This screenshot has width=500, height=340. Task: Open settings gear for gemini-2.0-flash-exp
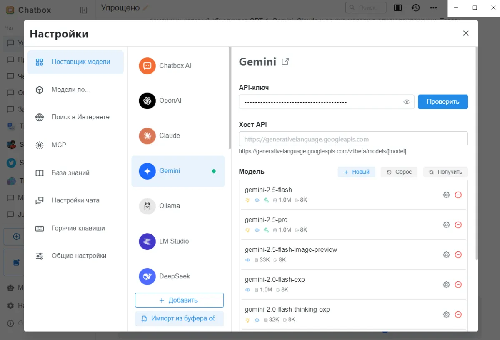point(446,285)
